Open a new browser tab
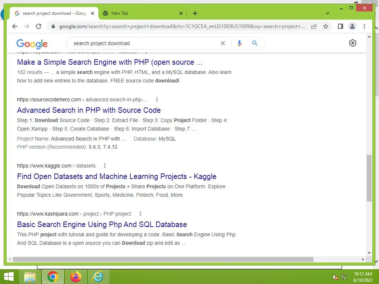The height and width of the screenshot is (284, 379). [195, 13]
